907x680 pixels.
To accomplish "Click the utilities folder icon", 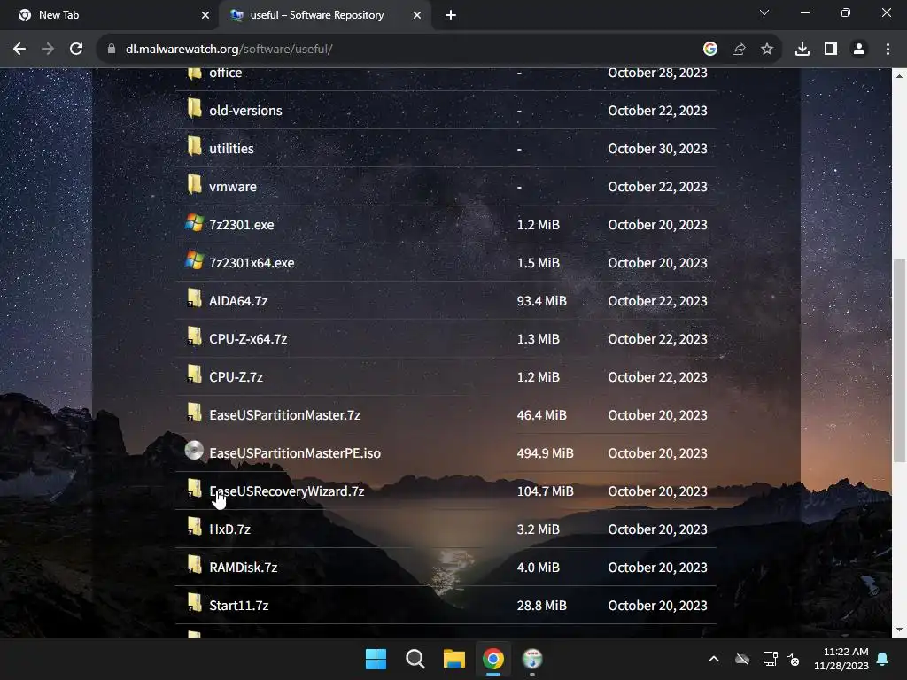I will (194, 147).
